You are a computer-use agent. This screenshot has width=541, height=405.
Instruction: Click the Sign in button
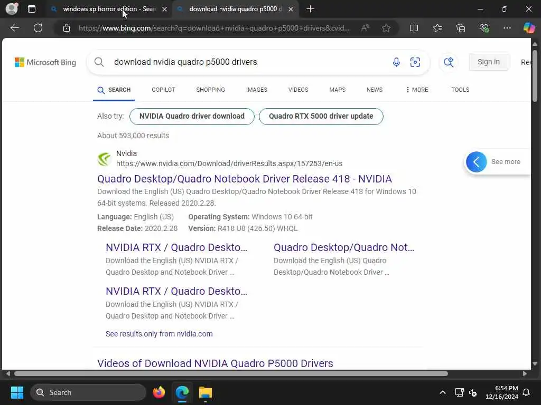pos(488,62)
